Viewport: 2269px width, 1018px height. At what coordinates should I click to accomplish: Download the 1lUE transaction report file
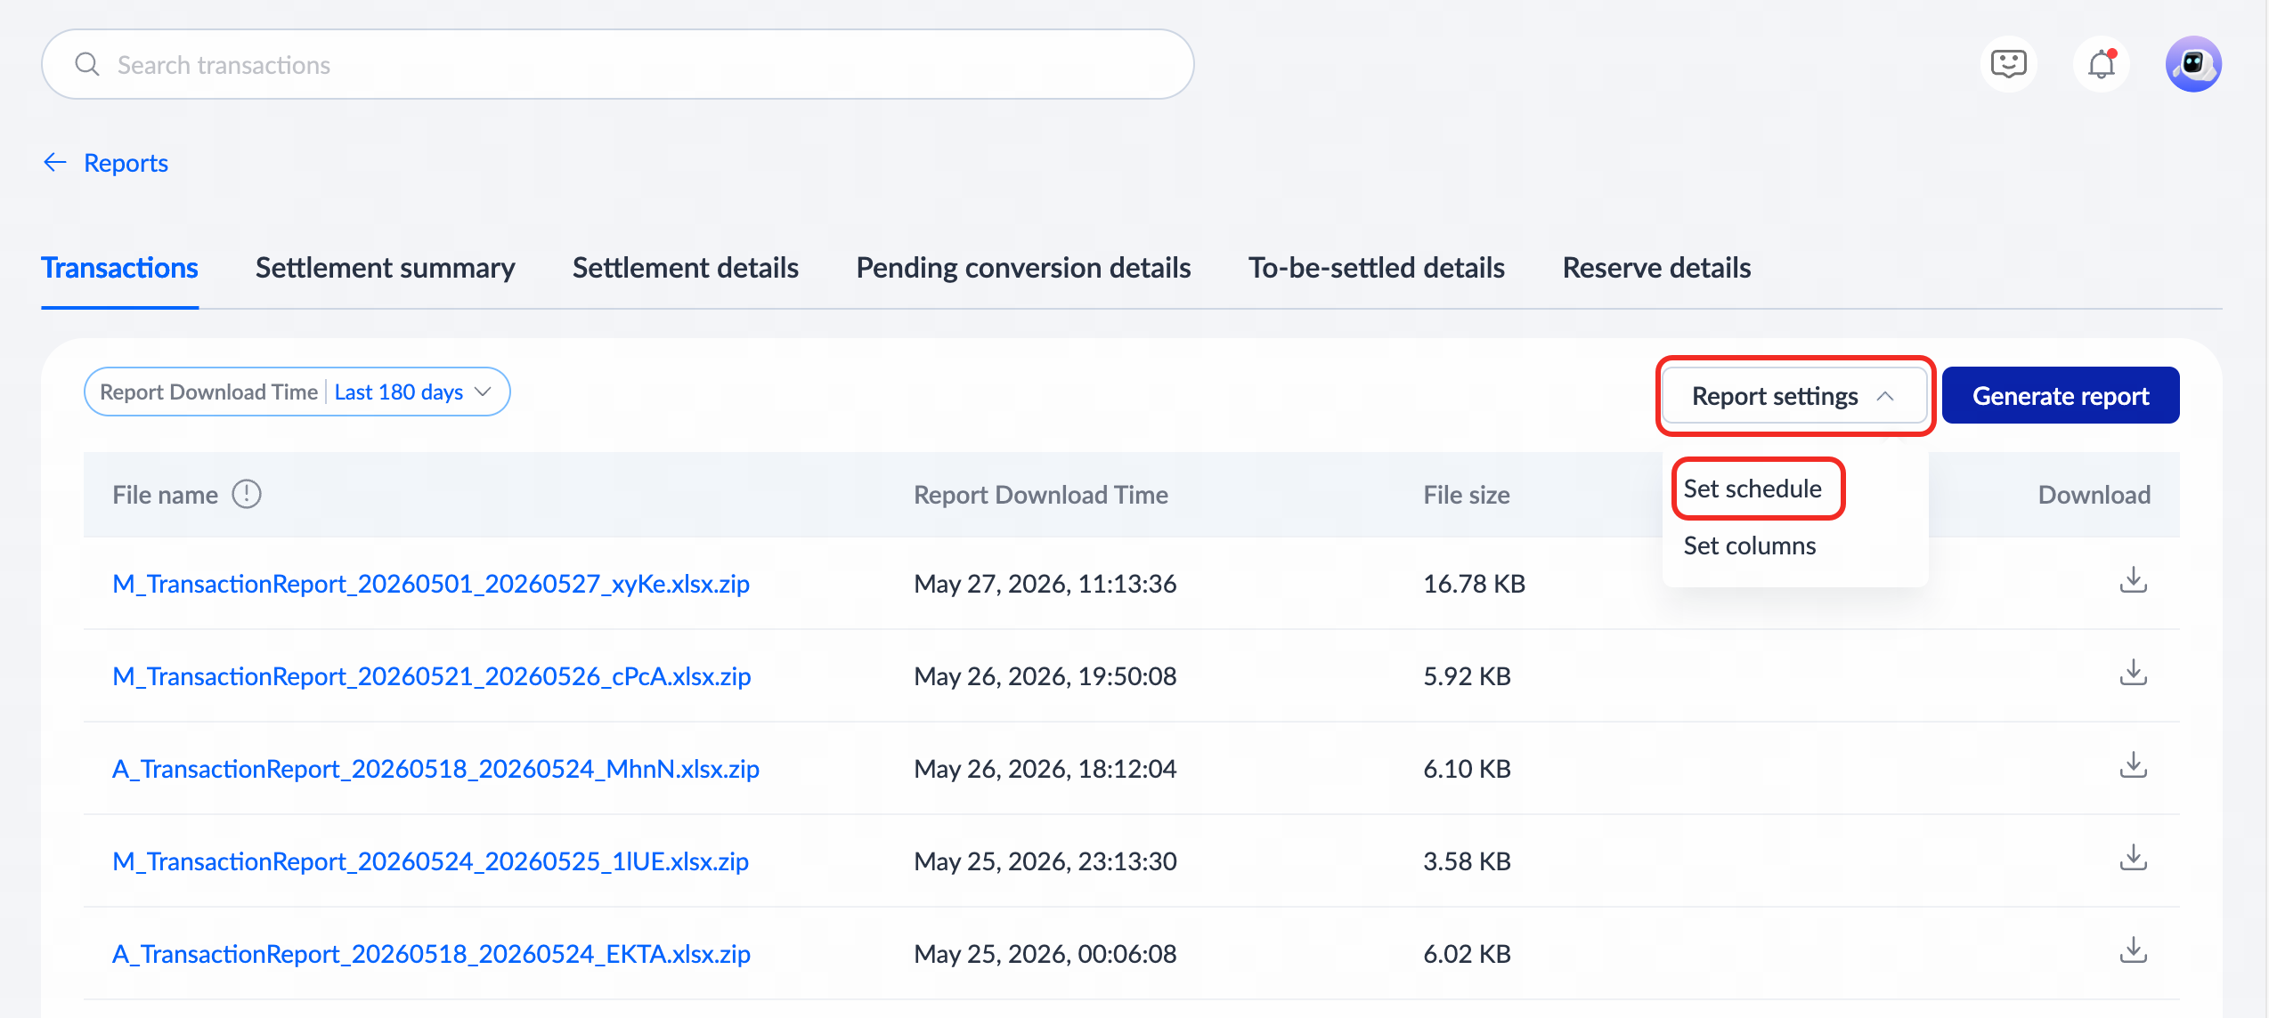(x=2134, y=858)
